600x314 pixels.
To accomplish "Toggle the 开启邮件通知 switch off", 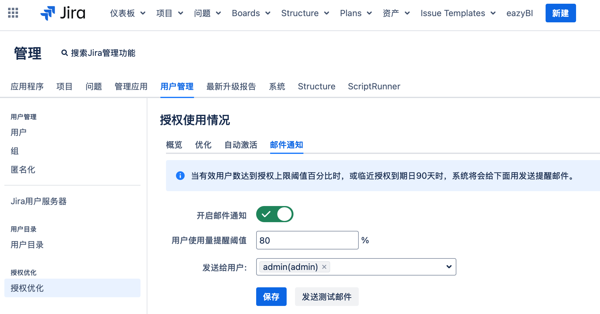I will point(275,214).
